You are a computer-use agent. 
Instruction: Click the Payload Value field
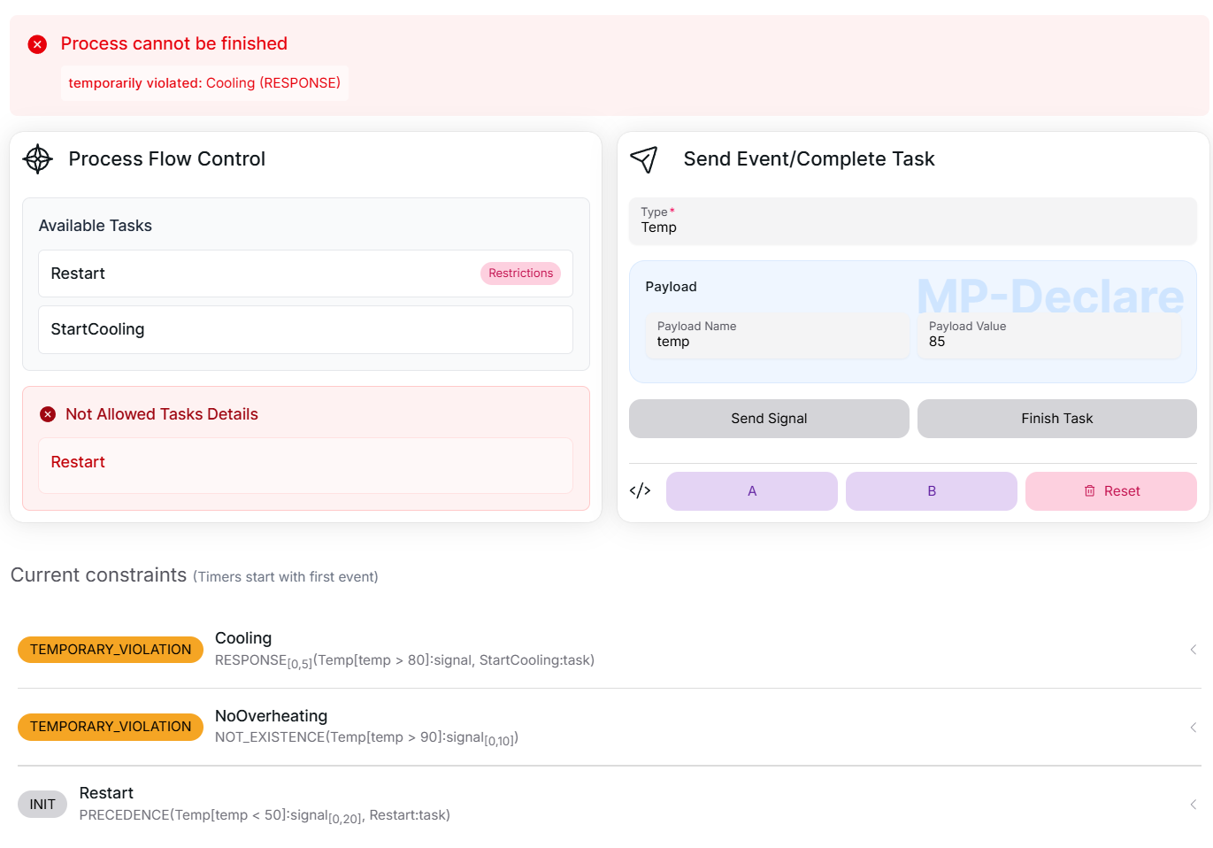tap(1048, 335)
